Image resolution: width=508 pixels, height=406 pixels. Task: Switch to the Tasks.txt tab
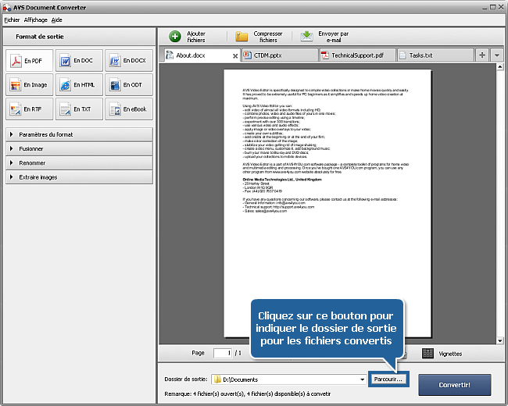click(x=435, y=55)
